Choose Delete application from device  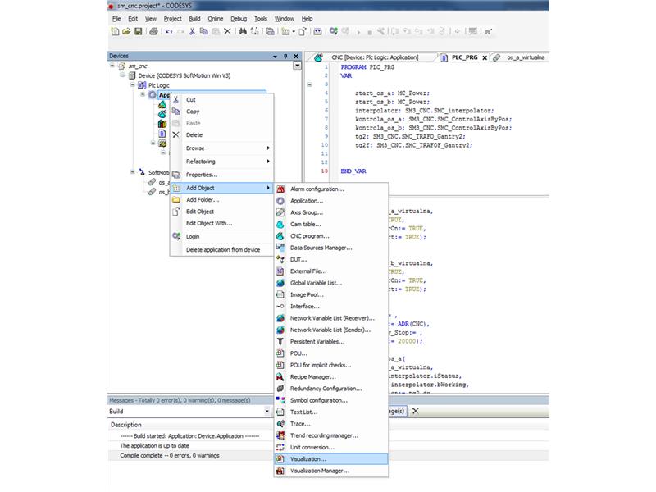[x=221, y=250]
